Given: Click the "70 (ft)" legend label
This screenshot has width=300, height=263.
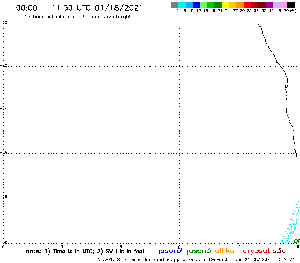Looking at the screenshot, I should [x=290, y=11].
